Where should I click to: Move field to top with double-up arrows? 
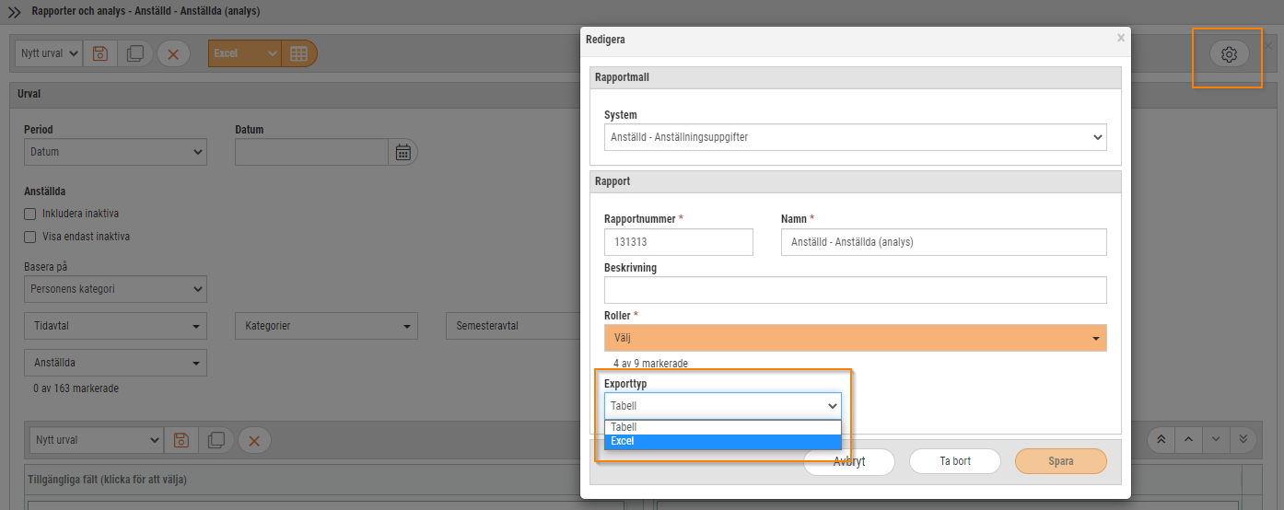(x=1161, y=439)
